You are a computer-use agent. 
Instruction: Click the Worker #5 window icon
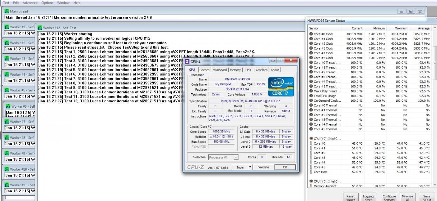(7, 90)
